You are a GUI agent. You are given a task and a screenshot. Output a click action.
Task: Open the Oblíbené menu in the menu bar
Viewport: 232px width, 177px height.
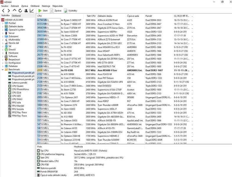click(35, 6)
